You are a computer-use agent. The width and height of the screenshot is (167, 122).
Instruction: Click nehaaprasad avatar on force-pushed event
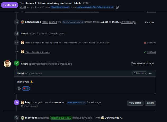pyautogui.click(x=22, y=22)
